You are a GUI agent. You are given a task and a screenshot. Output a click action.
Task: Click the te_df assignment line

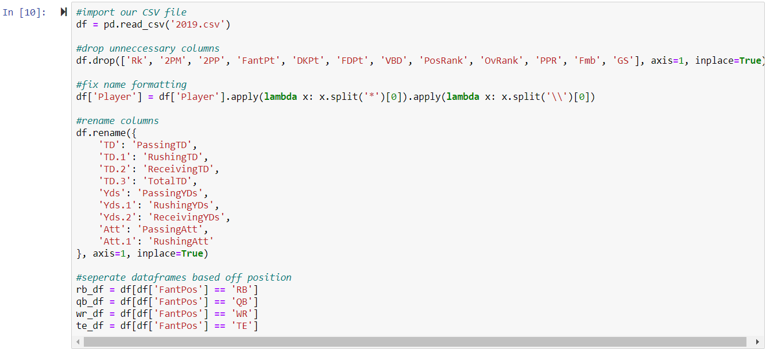point(167,325)
